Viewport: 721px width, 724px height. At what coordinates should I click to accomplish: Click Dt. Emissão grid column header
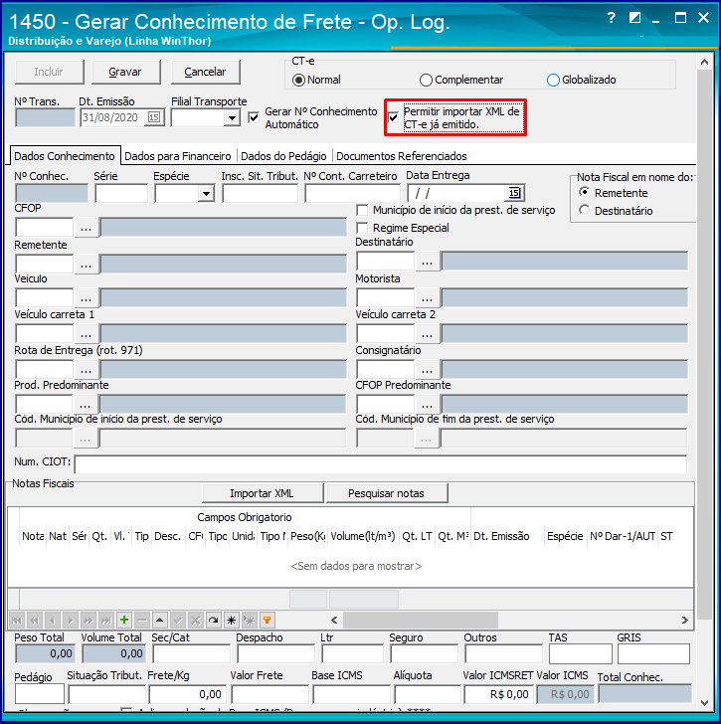click(x=507, y=536)
